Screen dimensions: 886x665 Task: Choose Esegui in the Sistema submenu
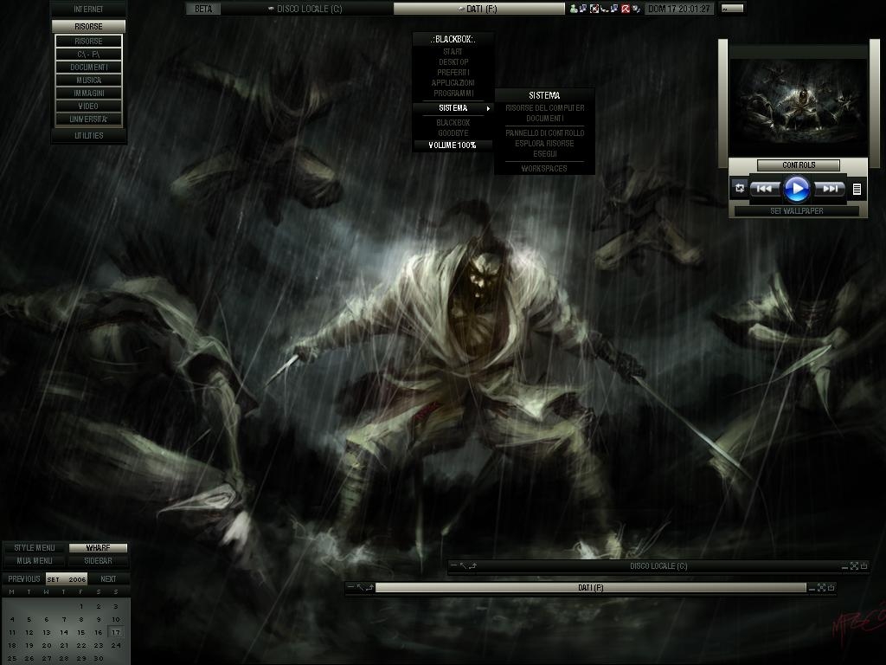click(545, 154)
